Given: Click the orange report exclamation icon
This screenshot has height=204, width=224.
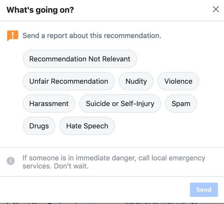Looking at the screenshot, I should coord(13,36).
